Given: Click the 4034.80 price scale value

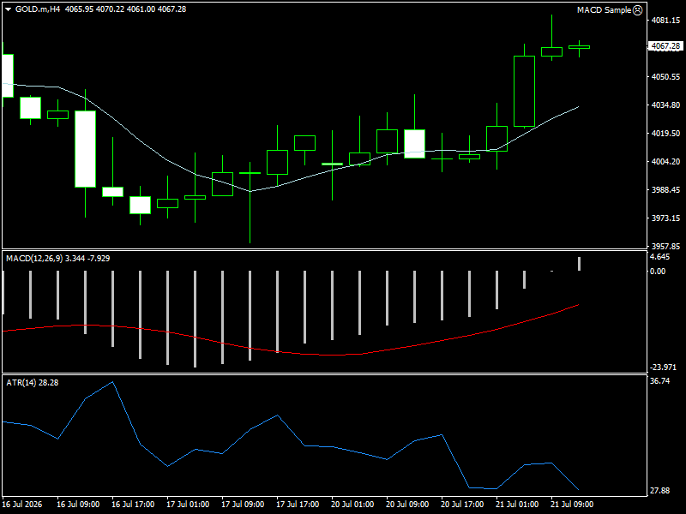Looking at the screenshot, I should coord(665,105).
